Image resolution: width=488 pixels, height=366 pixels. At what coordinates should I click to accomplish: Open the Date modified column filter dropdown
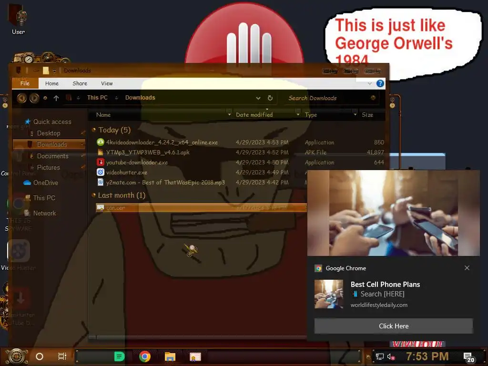pos(298,115)
